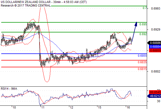Click the dark blue 49.6212 RSI tag
Image resolution: width=161 pixels, height=109 pixels.
[x=154, y=96]
